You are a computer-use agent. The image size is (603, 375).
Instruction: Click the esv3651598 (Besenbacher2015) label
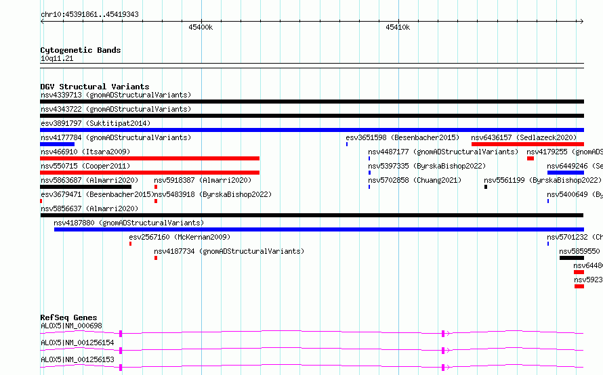point(402,137)
